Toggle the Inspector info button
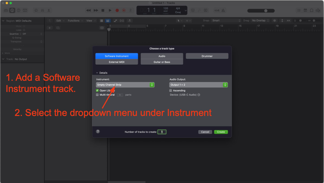This screenshot has width=324, height=183. [x=12, y=10]
